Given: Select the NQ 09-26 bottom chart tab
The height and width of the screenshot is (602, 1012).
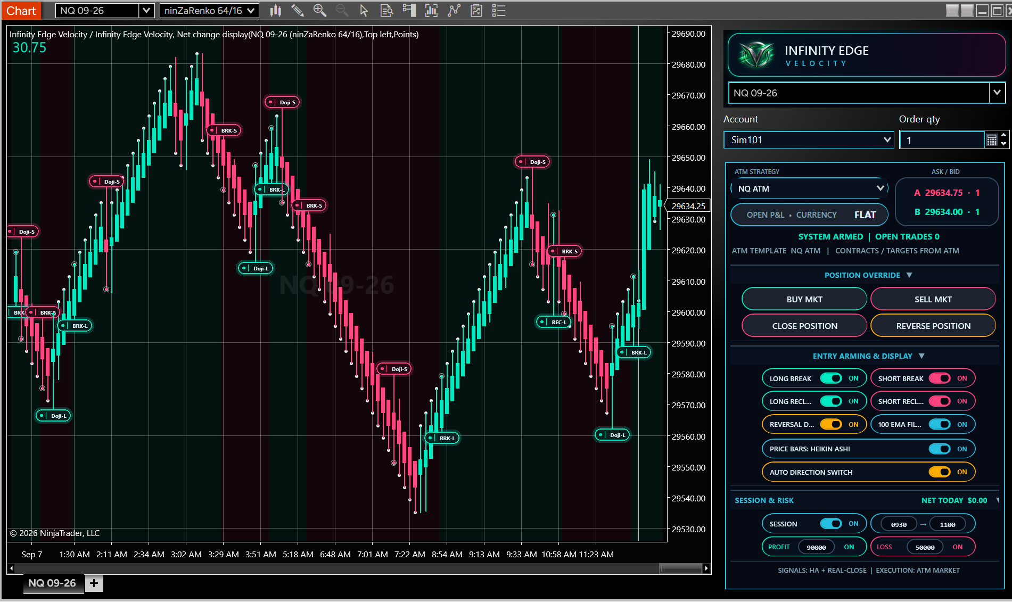Looking at the screenshot, I should [x=52, y=583].
